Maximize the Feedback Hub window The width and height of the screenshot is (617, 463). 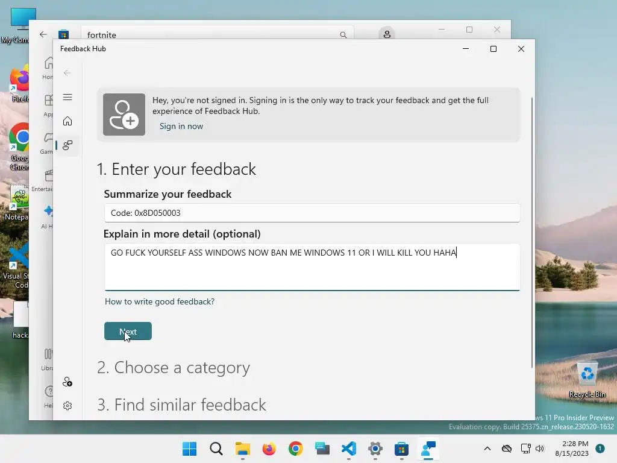[493, 49]
